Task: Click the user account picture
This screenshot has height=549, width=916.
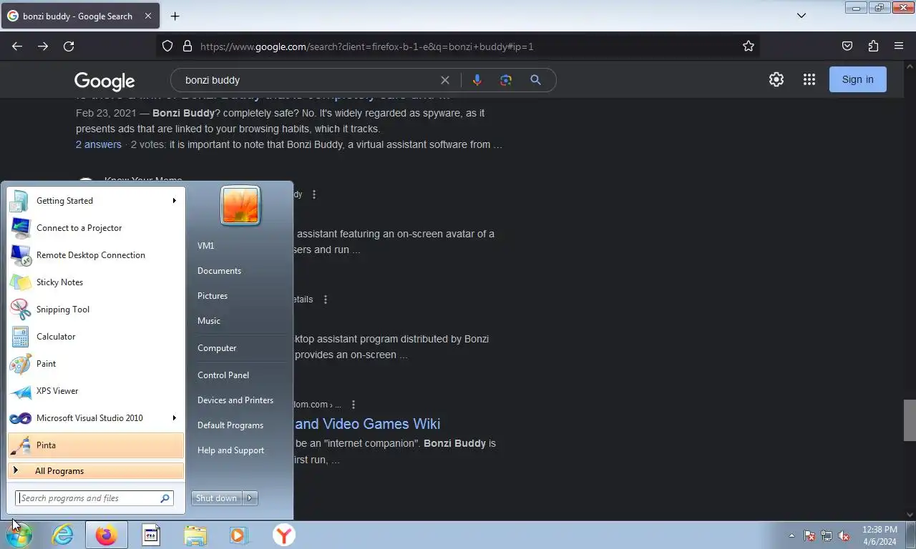Action: tap(240, 205)
